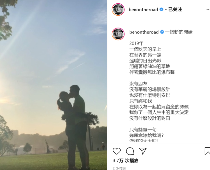Click the 2019年 caption line

136,43
